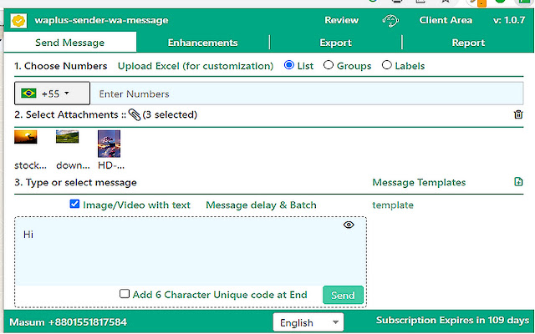Switch to the Report tab
The image size is (535, 334).
(468, 43)
